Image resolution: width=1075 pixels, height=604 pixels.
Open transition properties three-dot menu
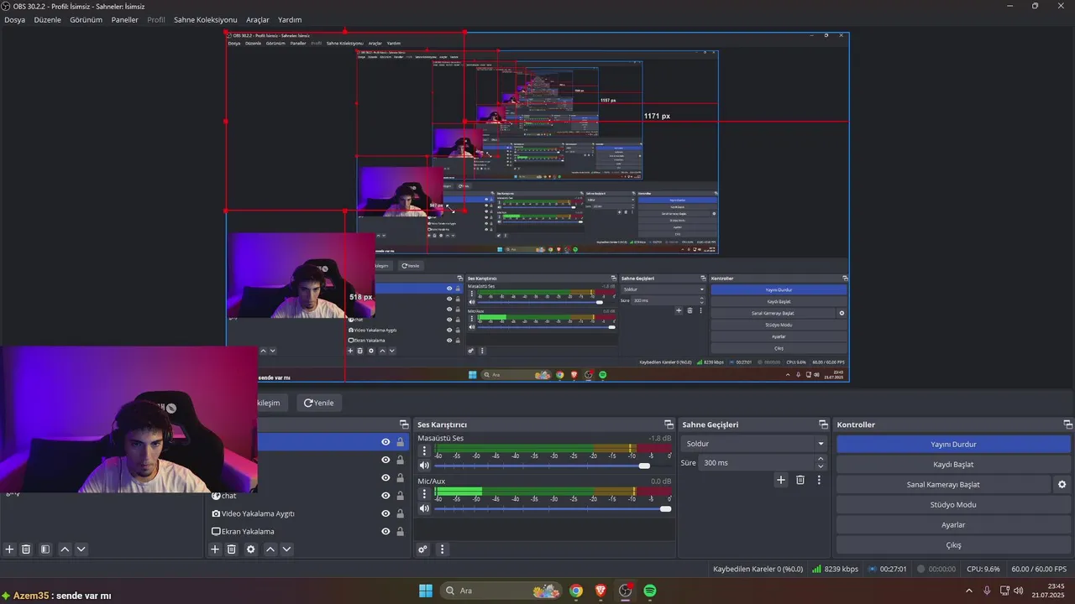(819, 480)
